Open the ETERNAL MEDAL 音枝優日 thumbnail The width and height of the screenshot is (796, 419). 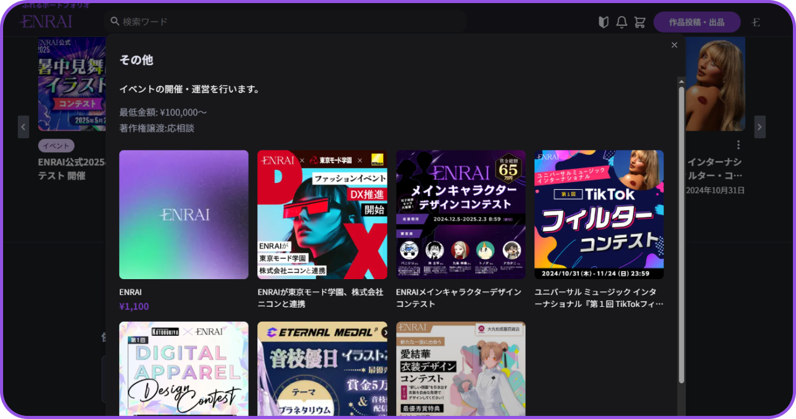point(322,368)
